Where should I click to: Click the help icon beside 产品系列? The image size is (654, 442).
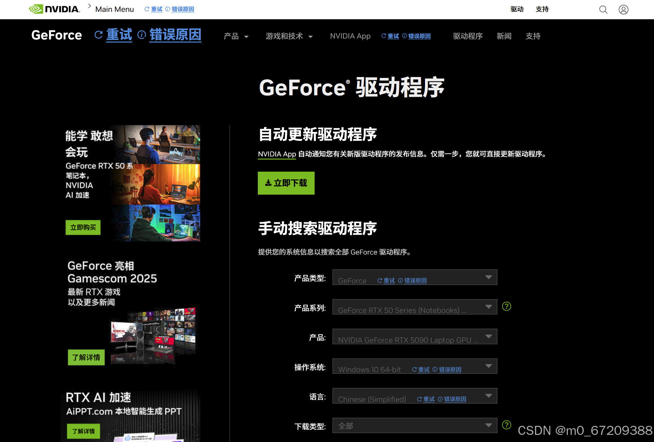click(x=507, y=306)
